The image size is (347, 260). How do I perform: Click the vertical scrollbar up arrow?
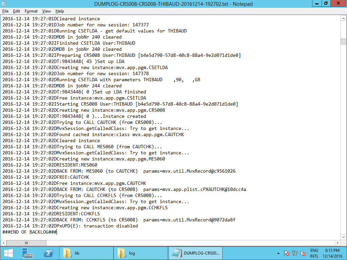pos(343,18)
